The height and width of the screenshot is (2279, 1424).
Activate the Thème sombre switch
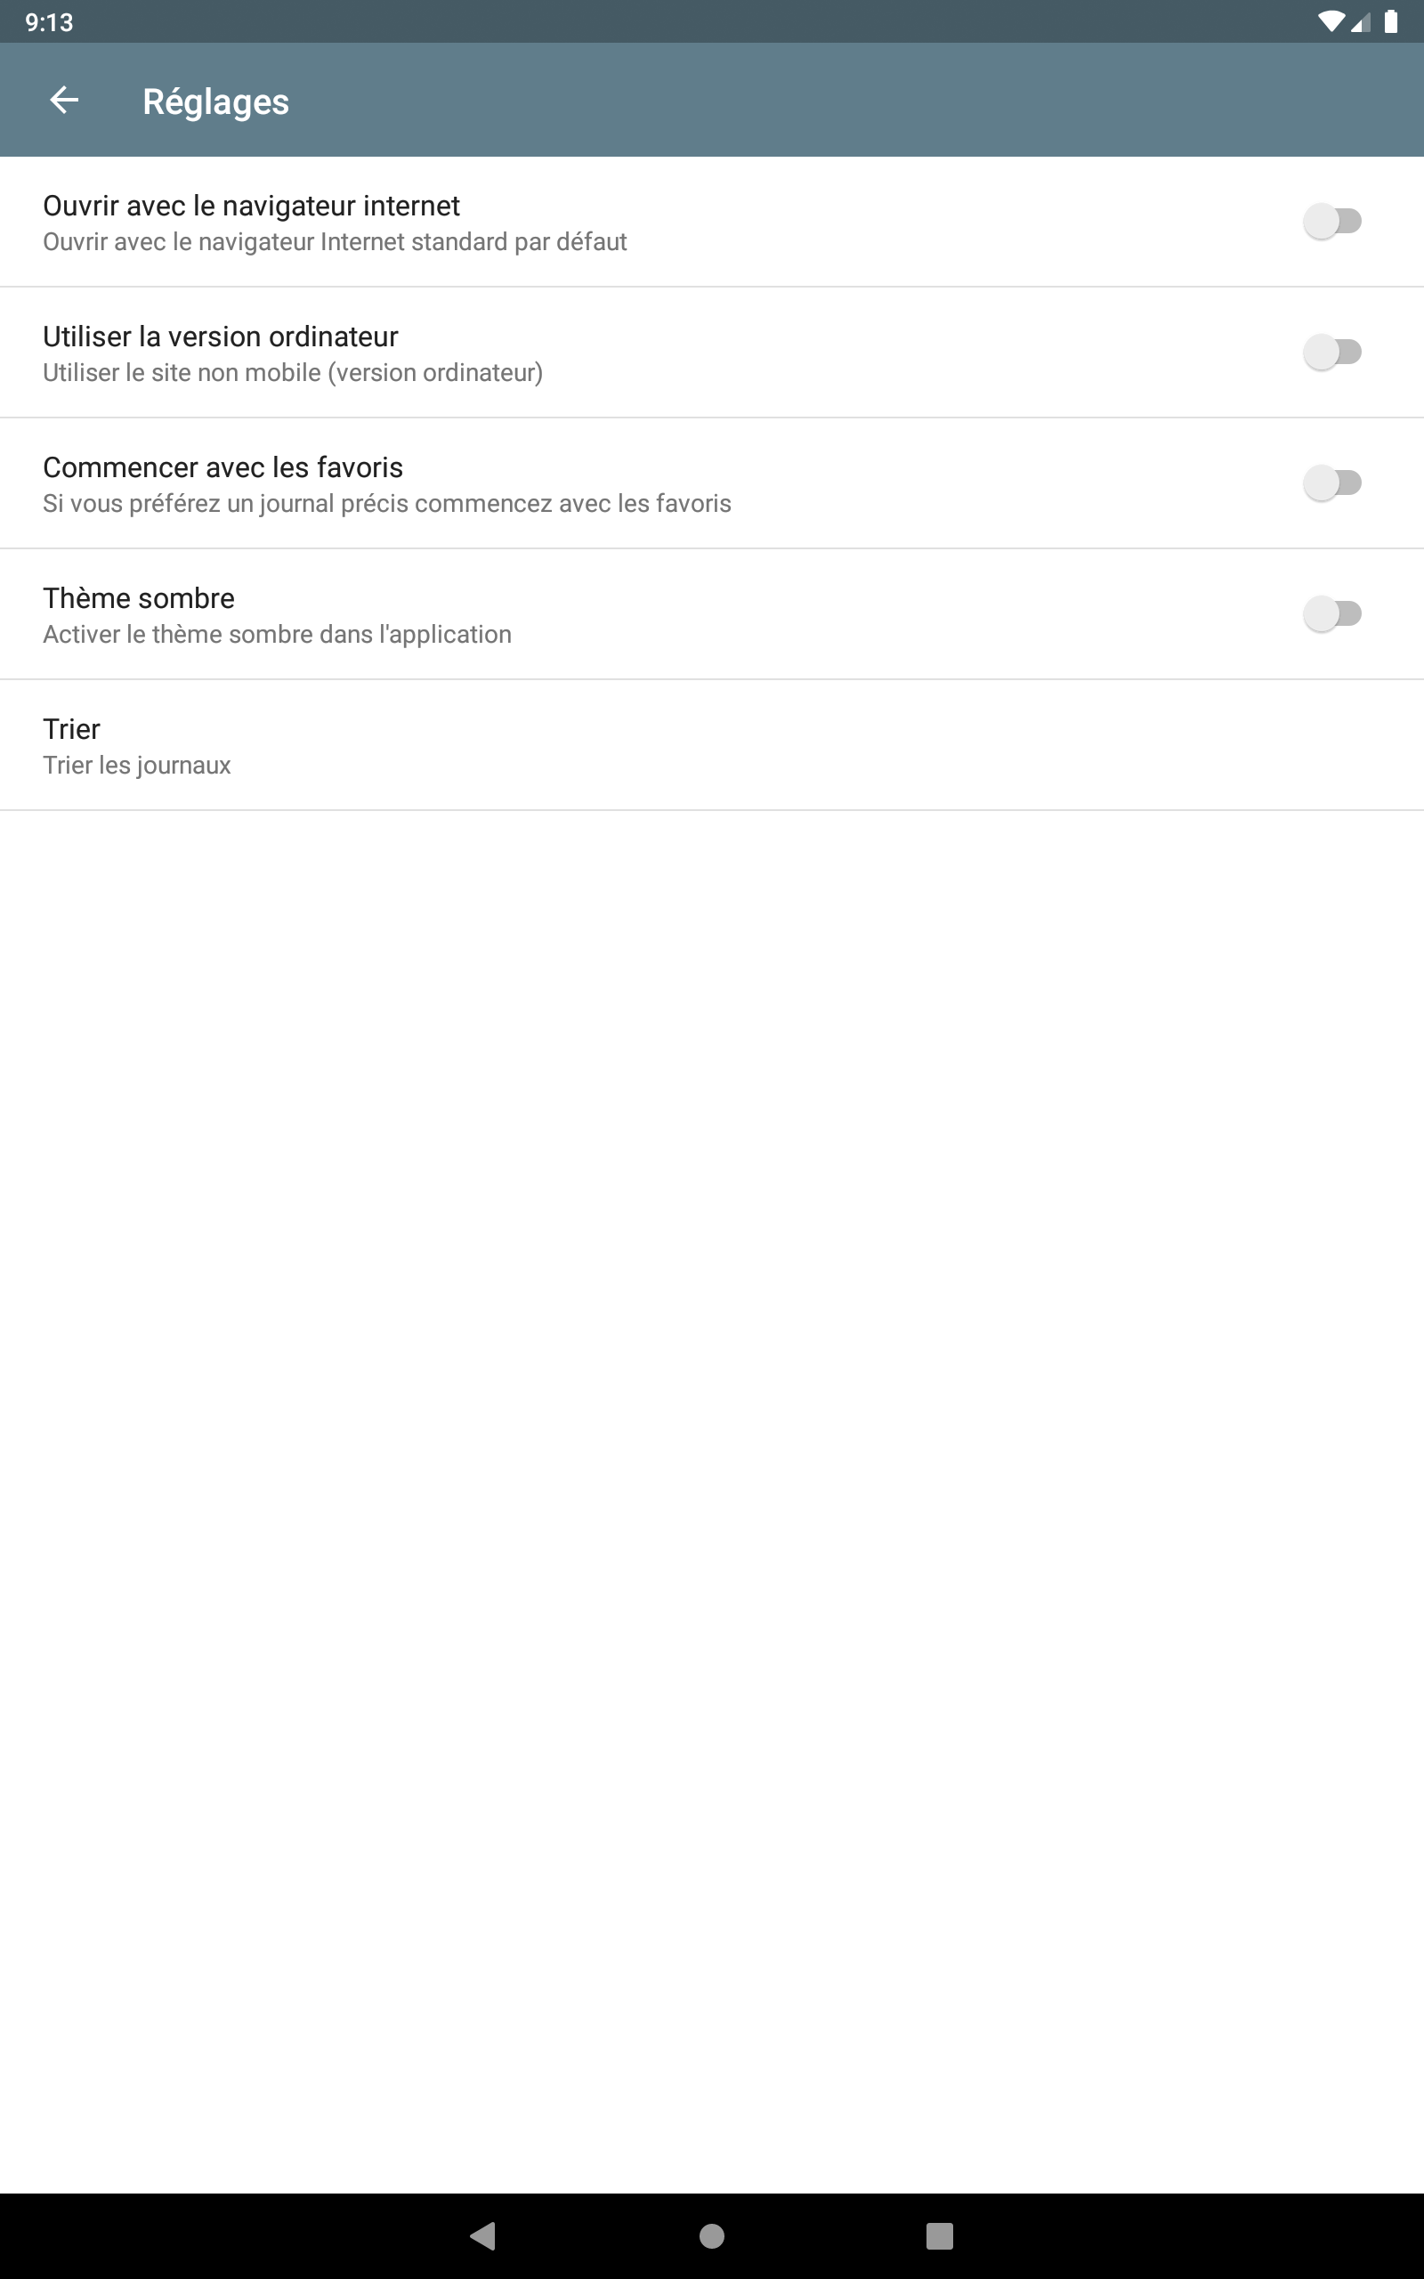pos(1331,614)
